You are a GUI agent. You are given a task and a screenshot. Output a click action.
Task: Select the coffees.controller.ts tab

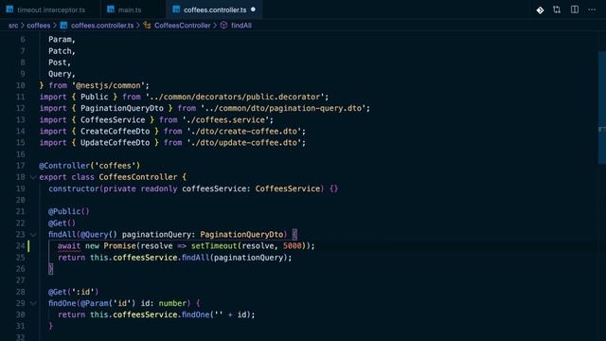click(214, 9)
